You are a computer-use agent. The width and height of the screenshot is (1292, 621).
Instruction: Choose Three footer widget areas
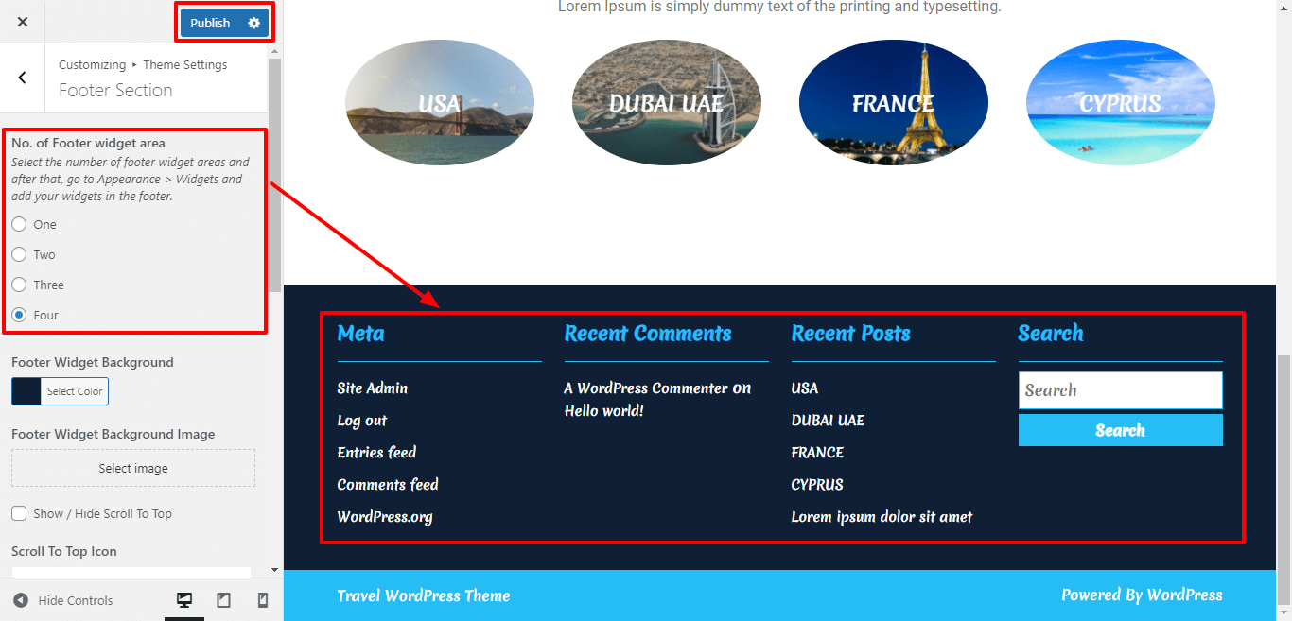coord(19,285)
